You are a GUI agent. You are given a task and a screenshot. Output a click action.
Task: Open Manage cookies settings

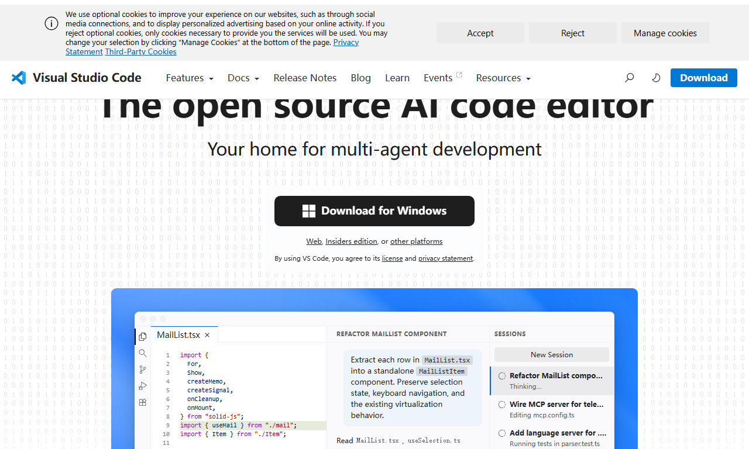[x=665, y=33]
